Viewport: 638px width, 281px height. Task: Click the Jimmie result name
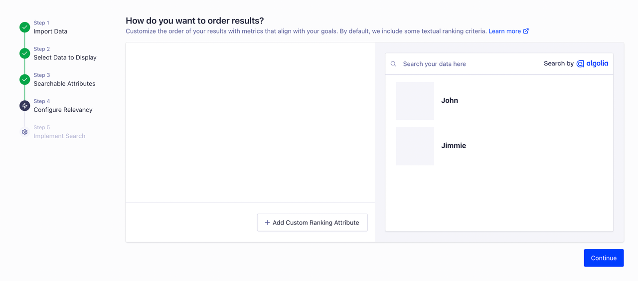(x=454, y=146)
